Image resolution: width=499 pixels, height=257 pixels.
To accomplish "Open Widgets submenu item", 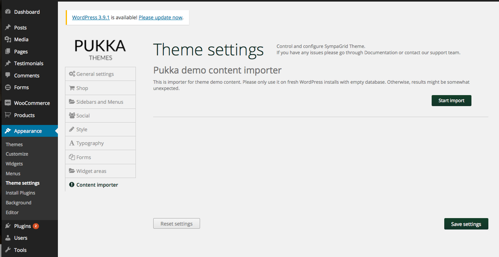I will pos(14,164).
